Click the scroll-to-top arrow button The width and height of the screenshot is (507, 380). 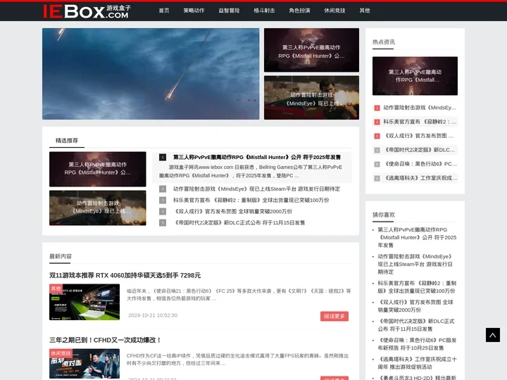click(492, 335)
